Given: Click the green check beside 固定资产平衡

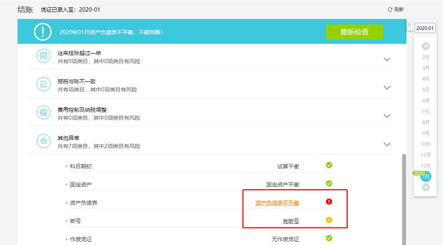Looking at the screenshot, I should pos(329,183).
